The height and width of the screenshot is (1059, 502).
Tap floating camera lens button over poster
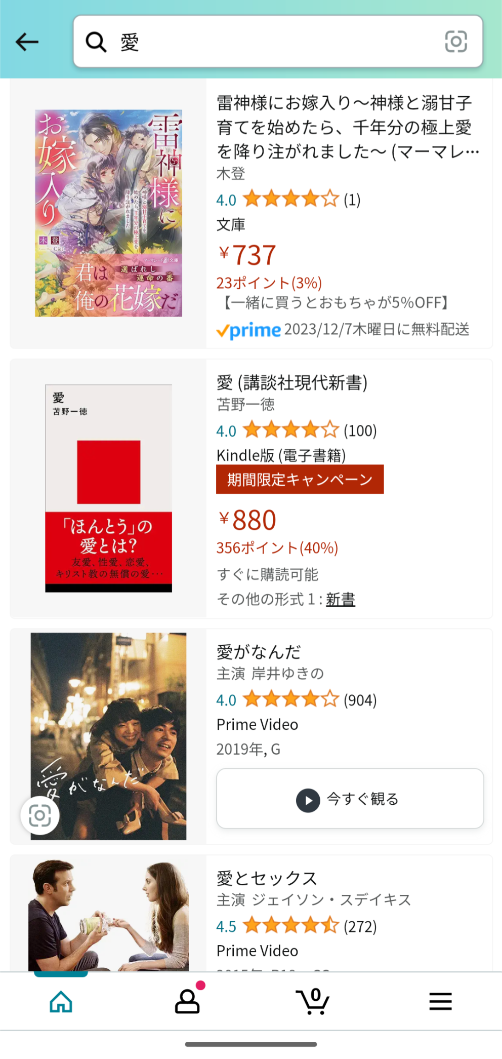(x=40, y=815)
